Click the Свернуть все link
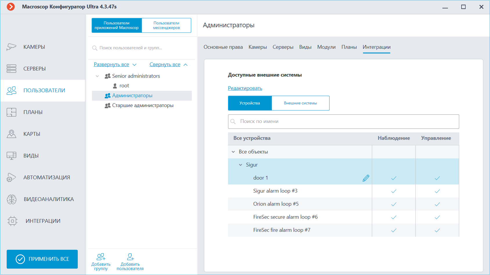490x275 pixels. tap(165, 64)
